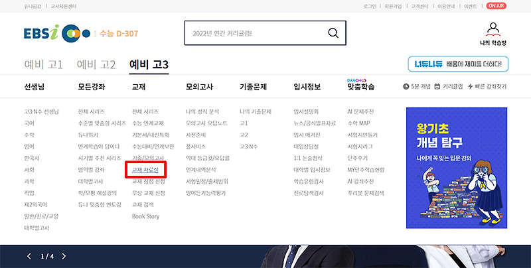
Task: Open 나의 기출문제 link
Action: [x=256, y=111]
